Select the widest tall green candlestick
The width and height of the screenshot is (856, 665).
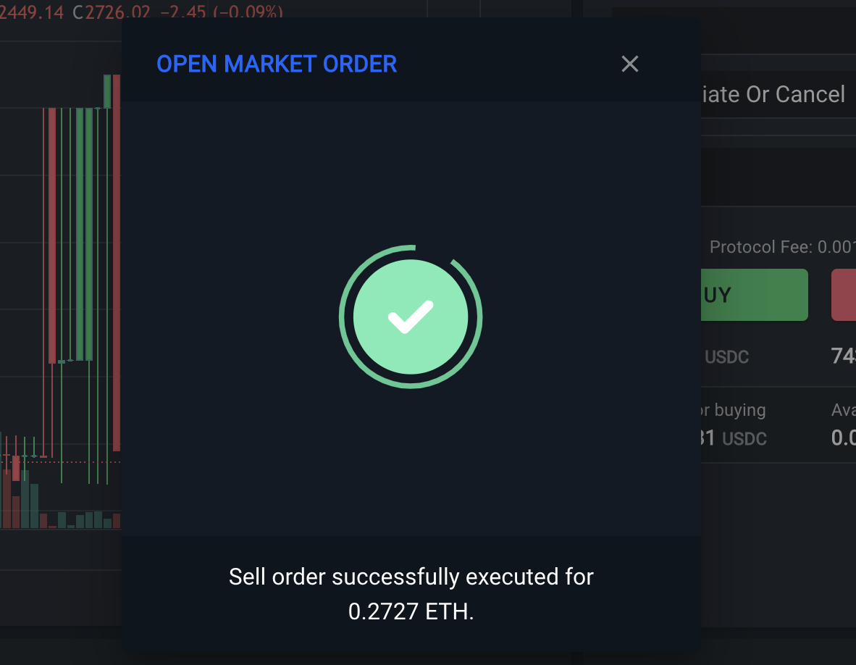[84, 233]
